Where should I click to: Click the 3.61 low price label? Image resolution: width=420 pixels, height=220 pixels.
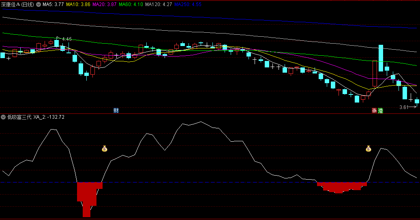pos(404,107)
